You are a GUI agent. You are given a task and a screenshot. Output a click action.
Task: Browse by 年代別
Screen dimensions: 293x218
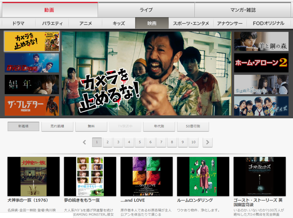[x=159, y=126]
